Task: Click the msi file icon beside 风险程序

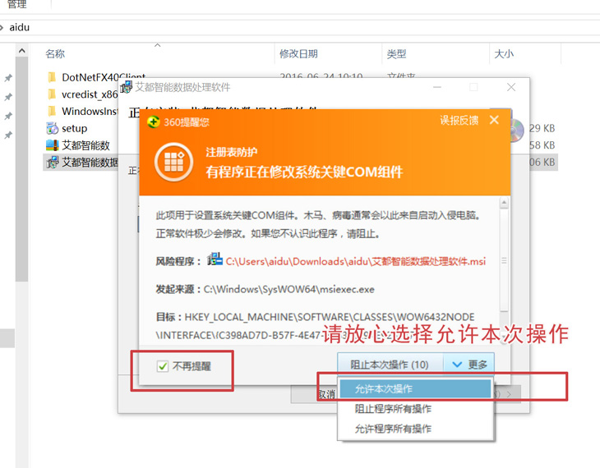Action: (x=215, y=259)
